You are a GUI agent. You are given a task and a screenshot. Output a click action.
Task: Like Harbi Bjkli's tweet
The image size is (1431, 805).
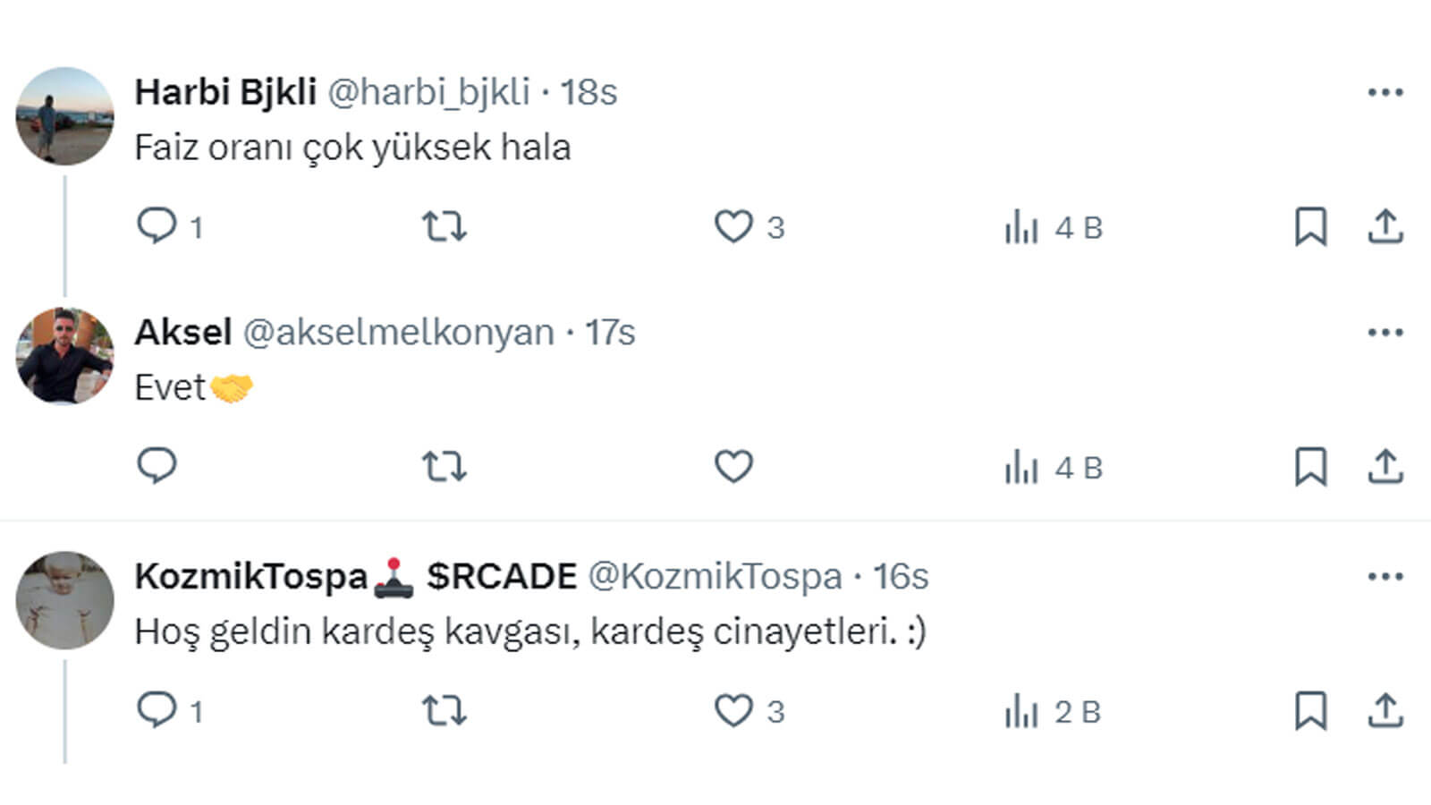[733, 226]
